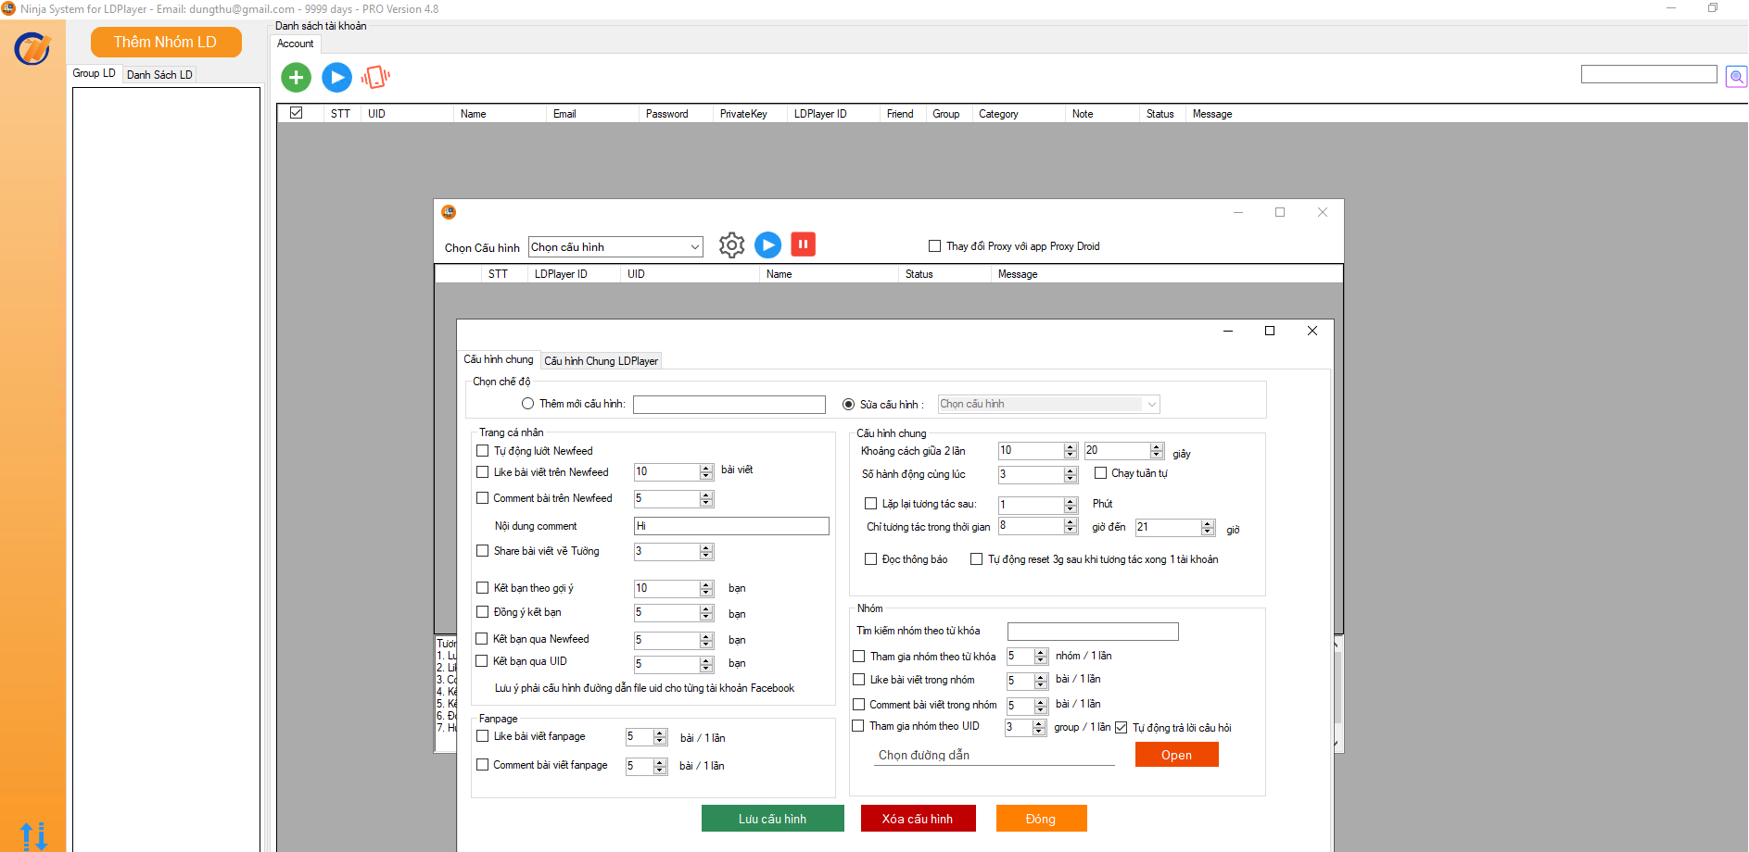Image resolution: width=1749 pixels, height=852 pixels.
Task: Enable Tham gia nhóm theo UID
Action: (x=858, y=726)
